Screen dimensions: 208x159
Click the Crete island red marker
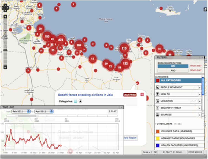click(161, 8)
